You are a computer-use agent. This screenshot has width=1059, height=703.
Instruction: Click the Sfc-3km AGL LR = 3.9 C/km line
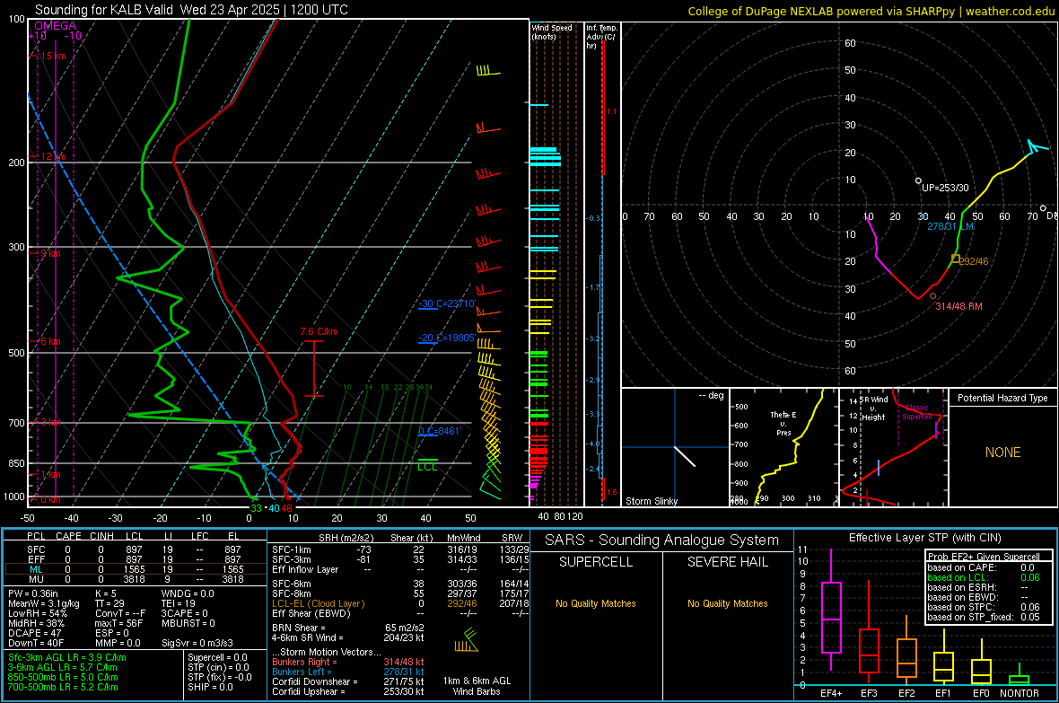tap(67, 657)
